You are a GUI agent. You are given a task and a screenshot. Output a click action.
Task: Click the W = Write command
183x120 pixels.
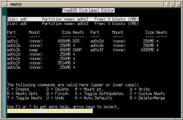click(140, 89)
